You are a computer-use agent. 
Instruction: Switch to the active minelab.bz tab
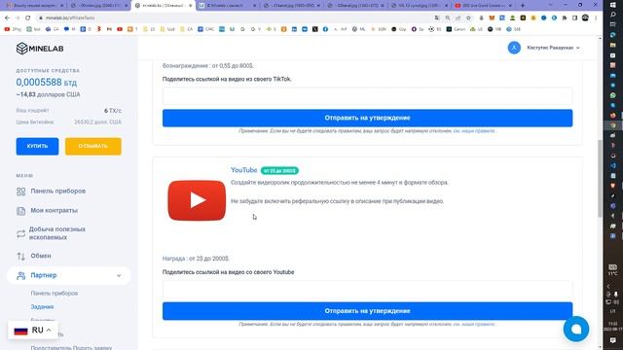163,6
